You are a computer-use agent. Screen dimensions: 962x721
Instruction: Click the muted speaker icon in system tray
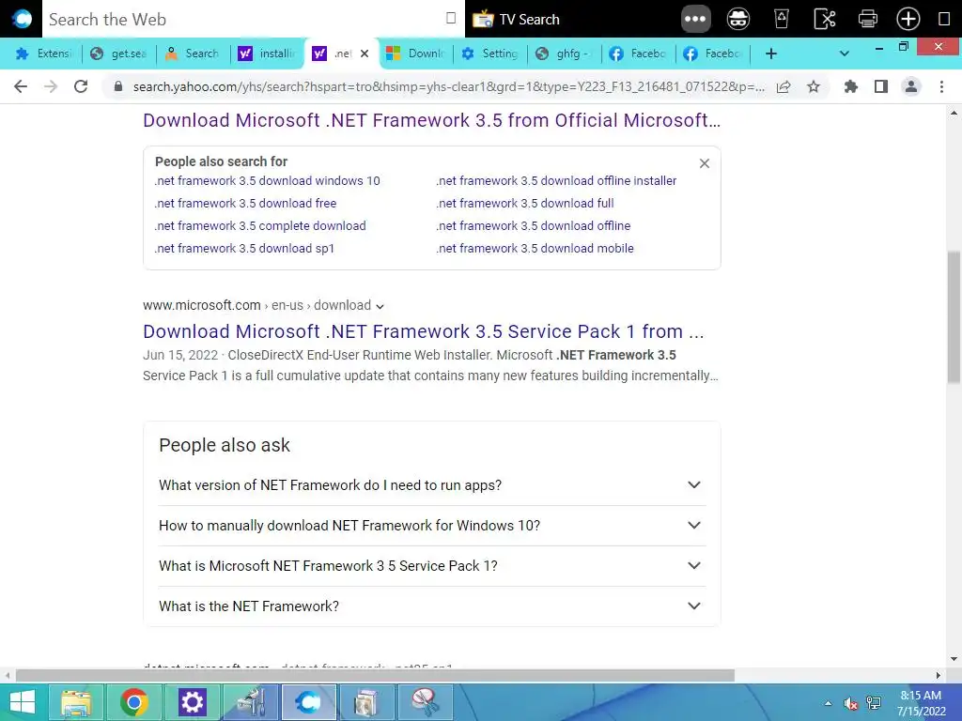[850, 703]
